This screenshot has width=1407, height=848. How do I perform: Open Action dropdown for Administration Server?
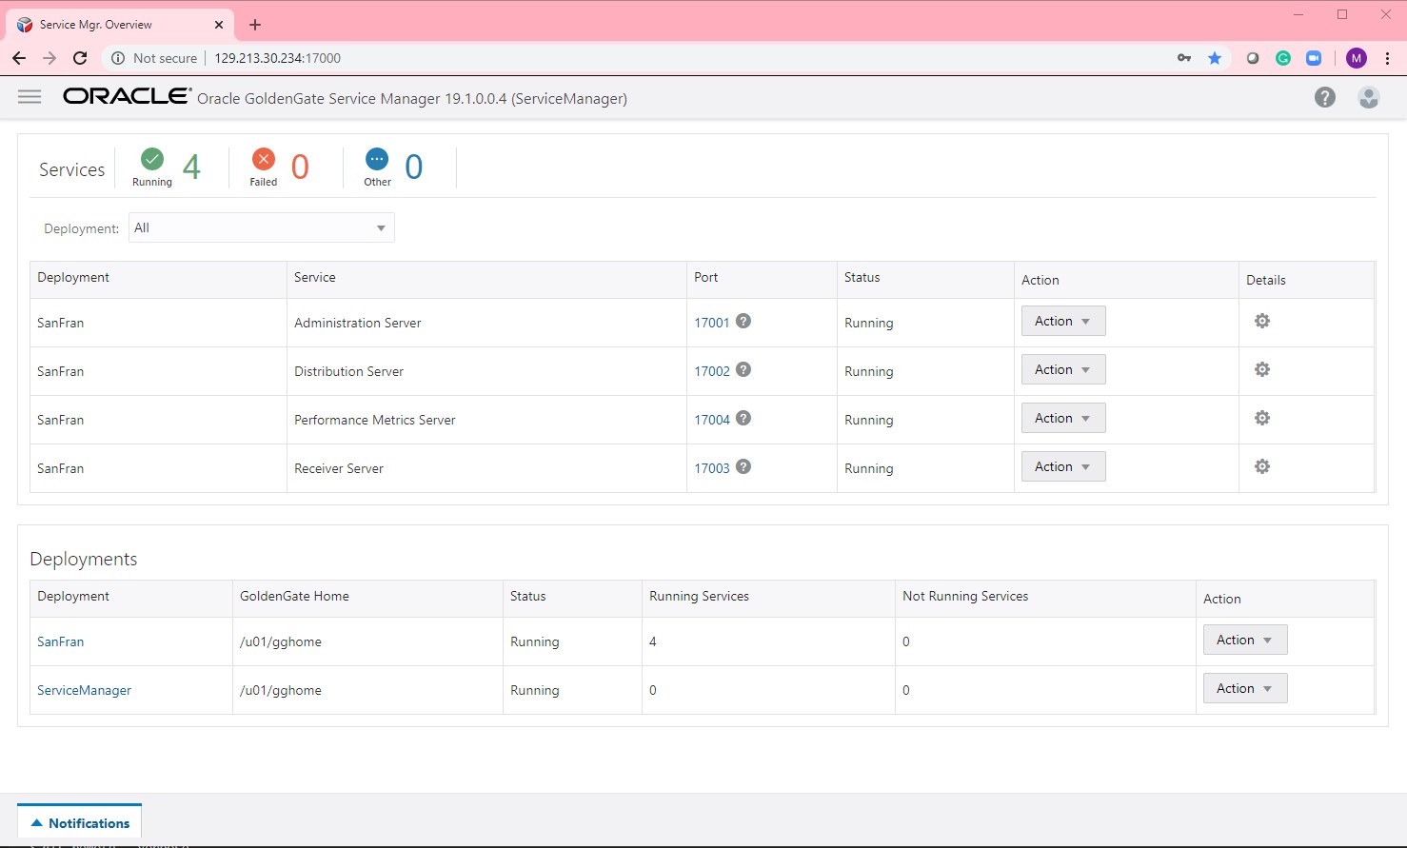pyautogui.click(x=1063, y=321)
